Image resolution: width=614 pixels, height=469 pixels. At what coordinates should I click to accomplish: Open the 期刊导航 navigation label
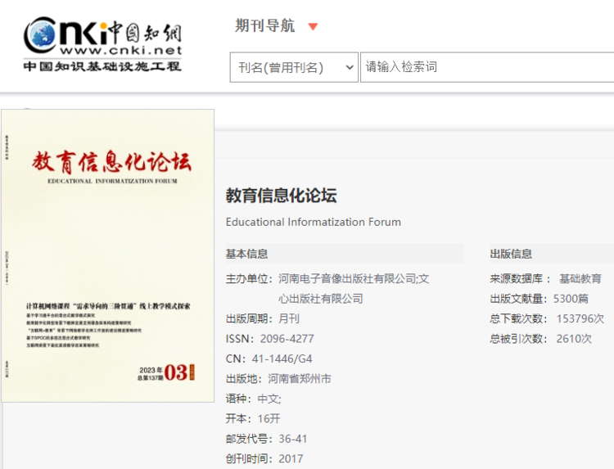pyautogui.click(x=264, y=26)
